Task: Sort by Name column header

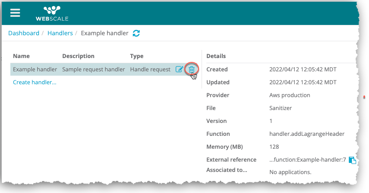Action: point(22,56)
